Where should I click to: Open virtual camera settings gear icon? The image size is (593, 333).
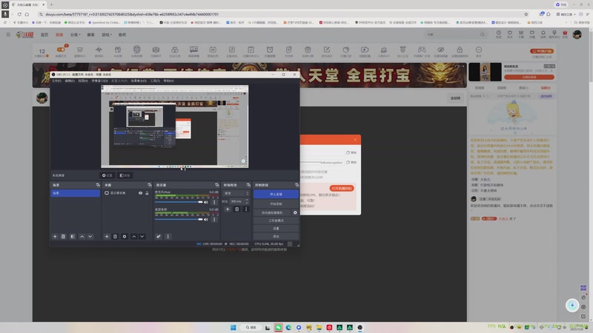pyautogui.click(x=295, y=212)
